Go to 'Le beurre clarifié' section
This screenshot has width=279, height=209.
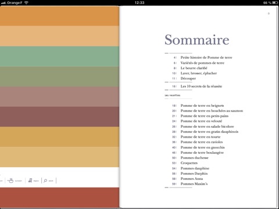coord(194,68)
